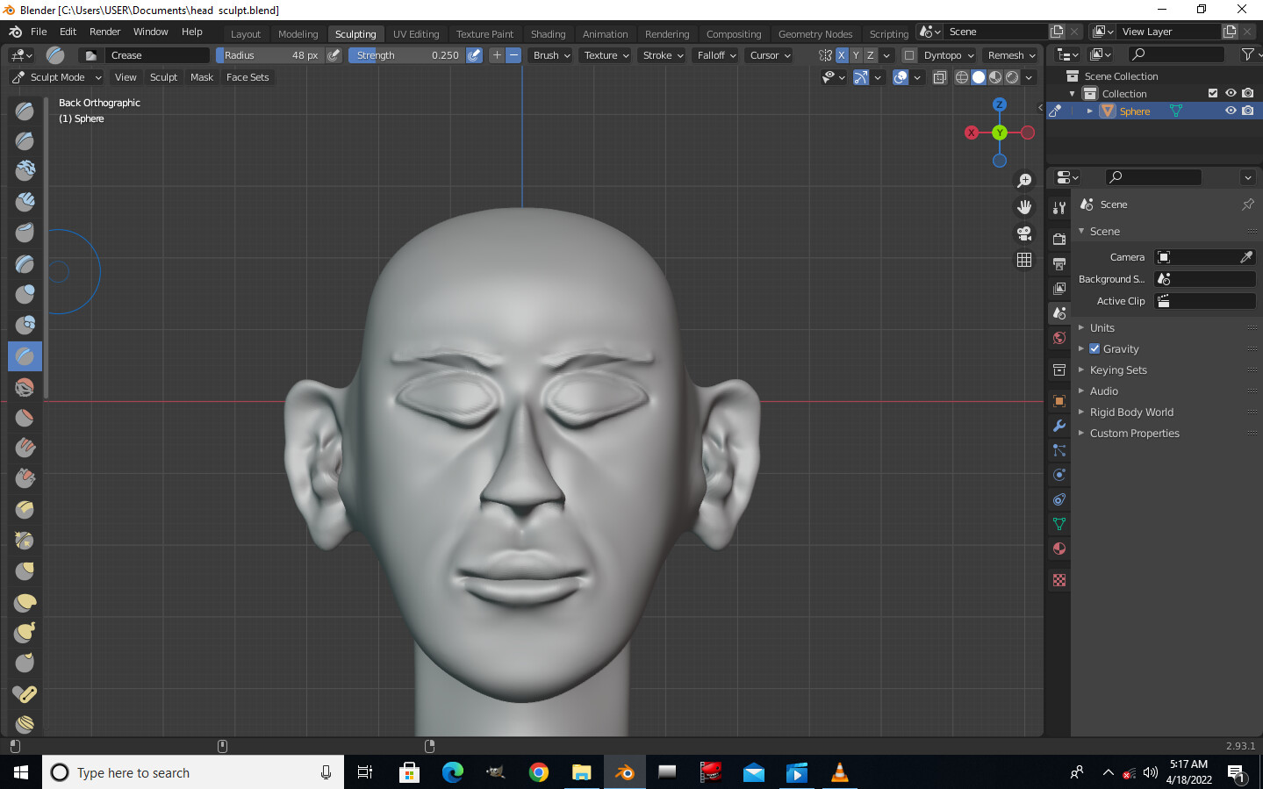Select the Smooth sculpt brush
The width and height of the screenshot is (1263, 789).
click(25, 386)
